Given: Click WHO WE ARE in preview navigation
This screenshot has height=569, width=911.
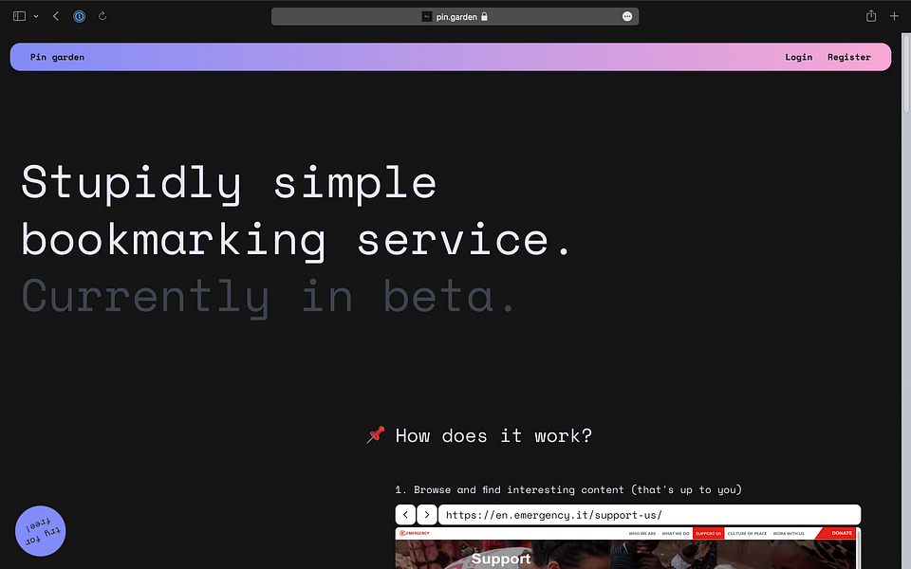Looking at the screenshot, I should [x=642, y=533].
